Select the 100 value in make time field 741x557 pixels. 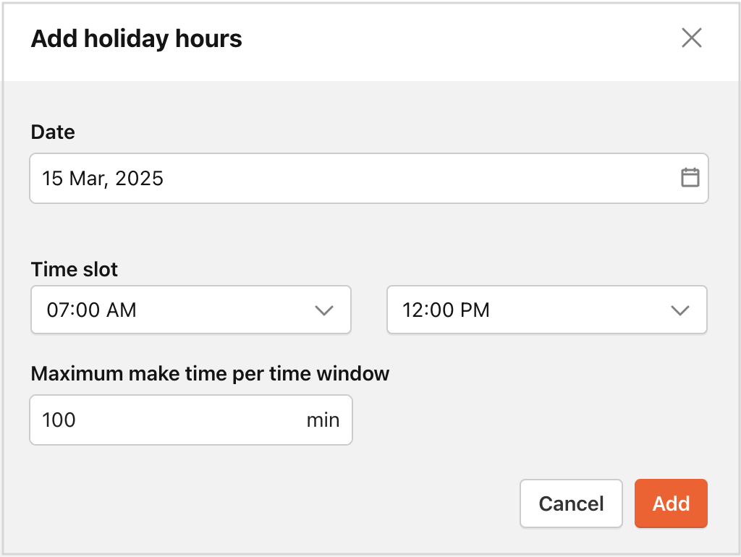59,420
